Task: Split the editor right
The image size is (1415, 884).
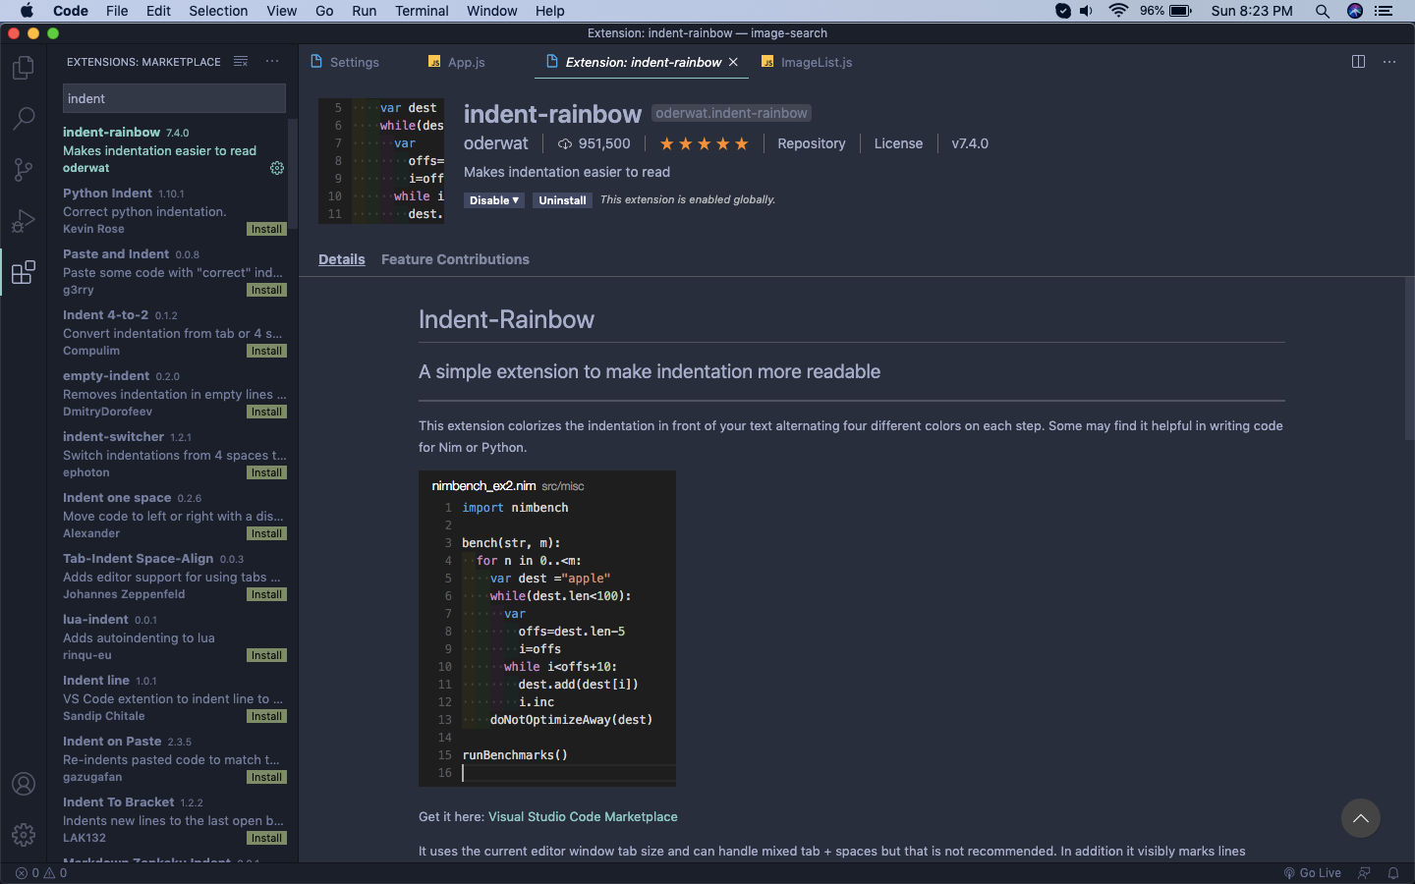Action: point(1358,62)
